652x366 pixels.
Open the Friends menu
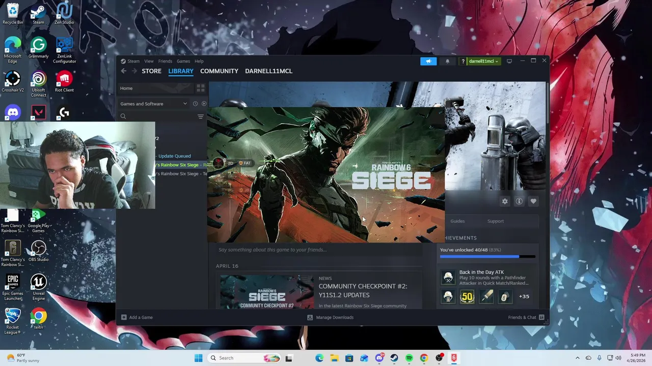[165, 61]
